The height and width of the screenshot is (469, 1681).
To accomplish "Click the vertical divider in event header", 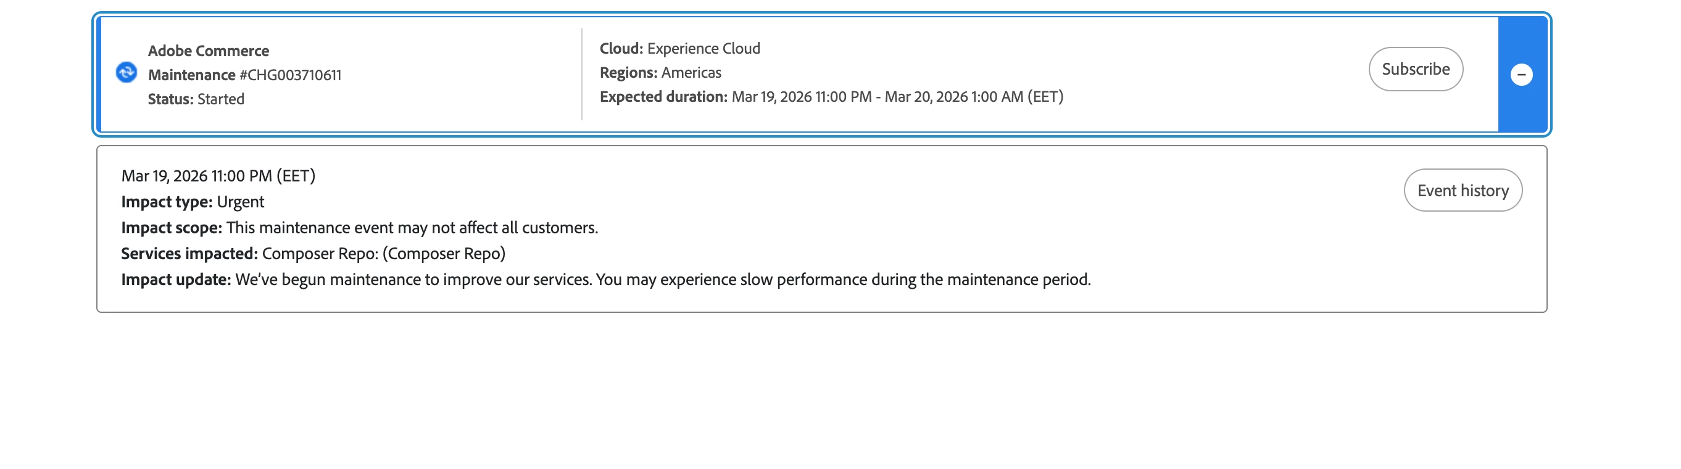I will [x=581, y=73].
